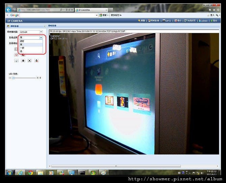
Task: Open the Google toolbar wrench options
Action: [217, 15]
